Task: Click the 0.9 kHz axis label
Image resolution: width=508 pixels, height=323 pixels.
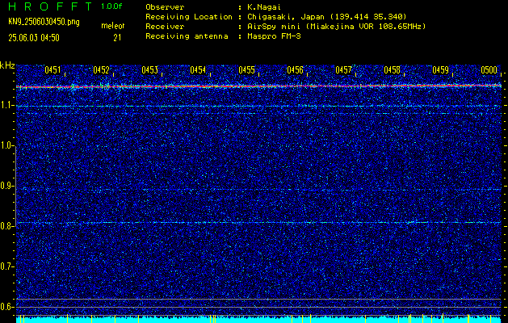Action: pyautogui.click(x=6, y=186)
